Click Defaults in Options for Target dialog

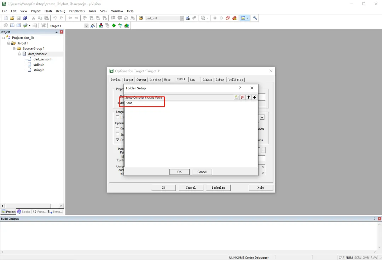pos(218,188)
